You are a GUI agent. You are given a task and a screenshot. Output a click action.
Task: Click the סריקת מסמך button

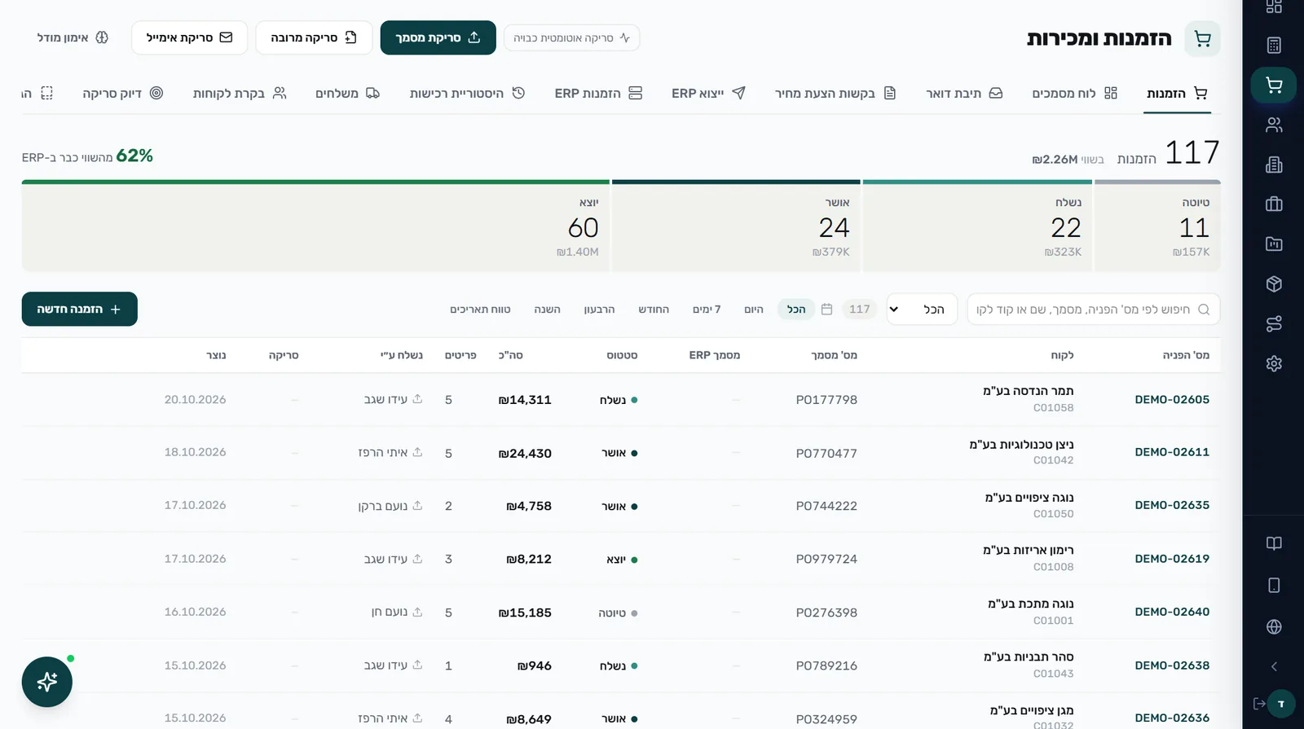438,38
